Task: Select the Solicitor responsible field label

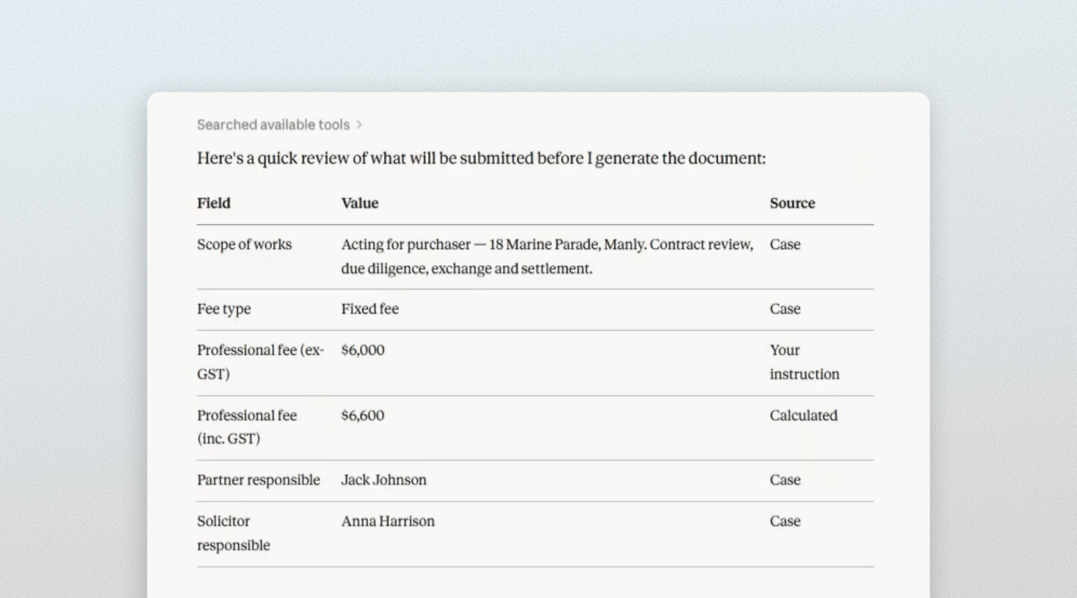Action: (233, 533)
